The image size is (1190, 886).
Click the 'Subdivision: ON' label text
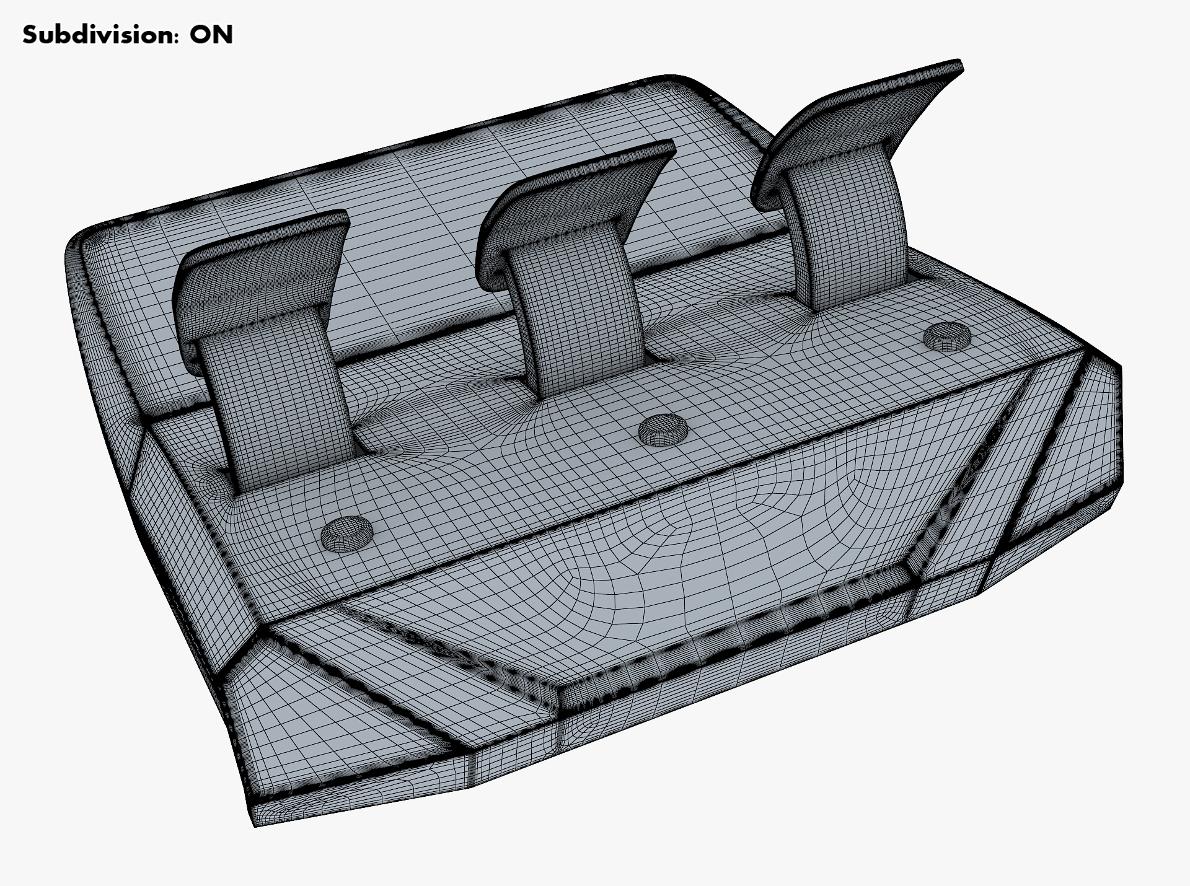click(x=127, y=35)
